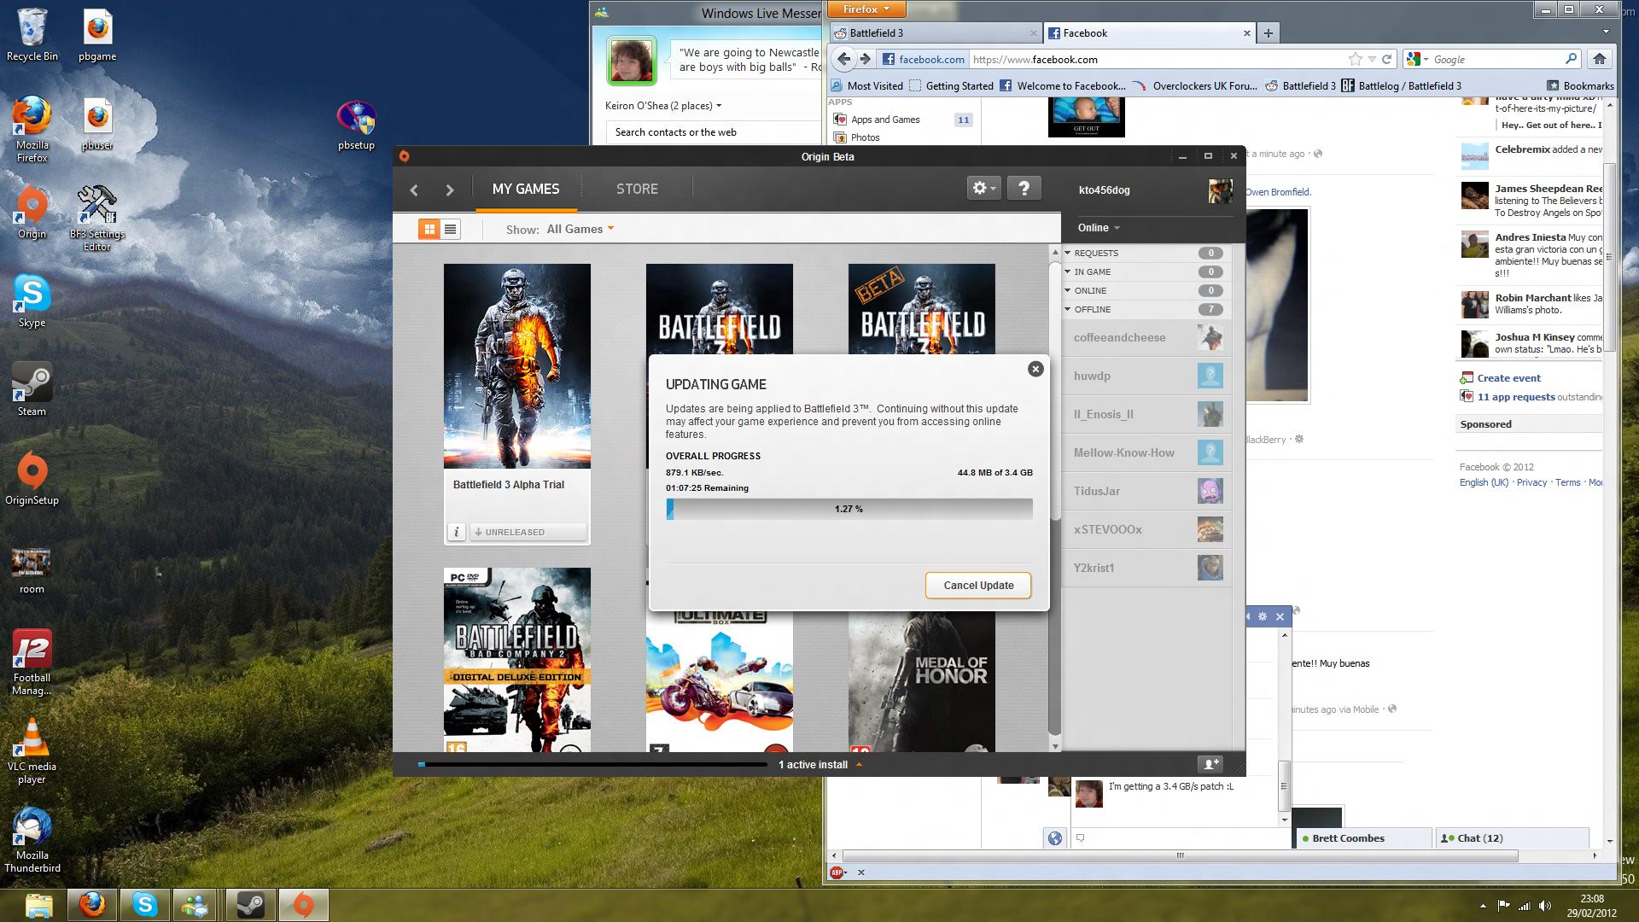Open the Battlelog / Battlefield 3 bookmark
Viewport: 1639px width, 922px height.
tap(1401, 85)
